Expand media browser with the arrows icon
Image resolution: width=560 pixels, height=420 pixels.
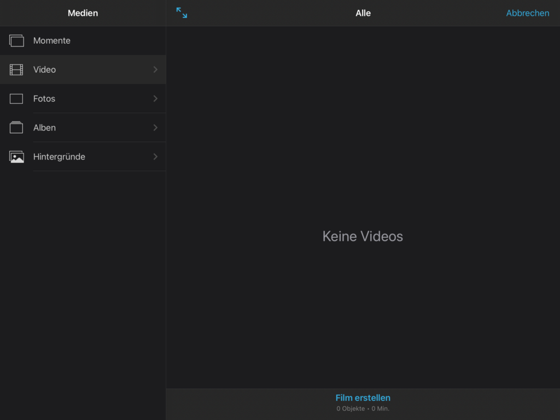pyautogui.click(x=182, y=13)
